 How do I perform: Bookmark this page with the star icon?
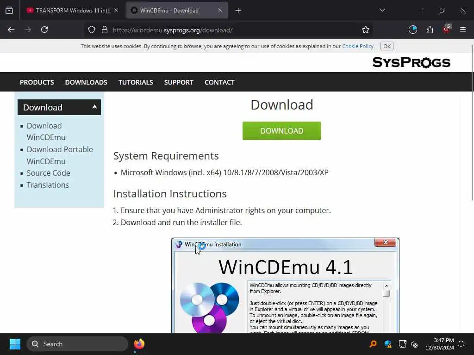[x=366, y=30]
